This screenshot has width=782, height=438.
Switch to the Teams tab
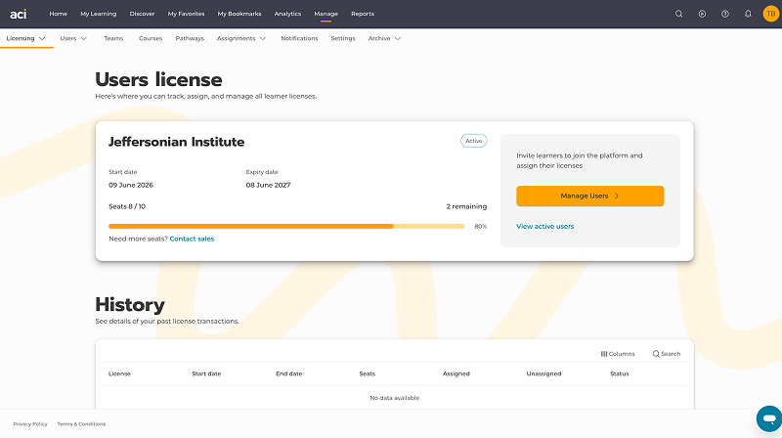click(113, 38)
